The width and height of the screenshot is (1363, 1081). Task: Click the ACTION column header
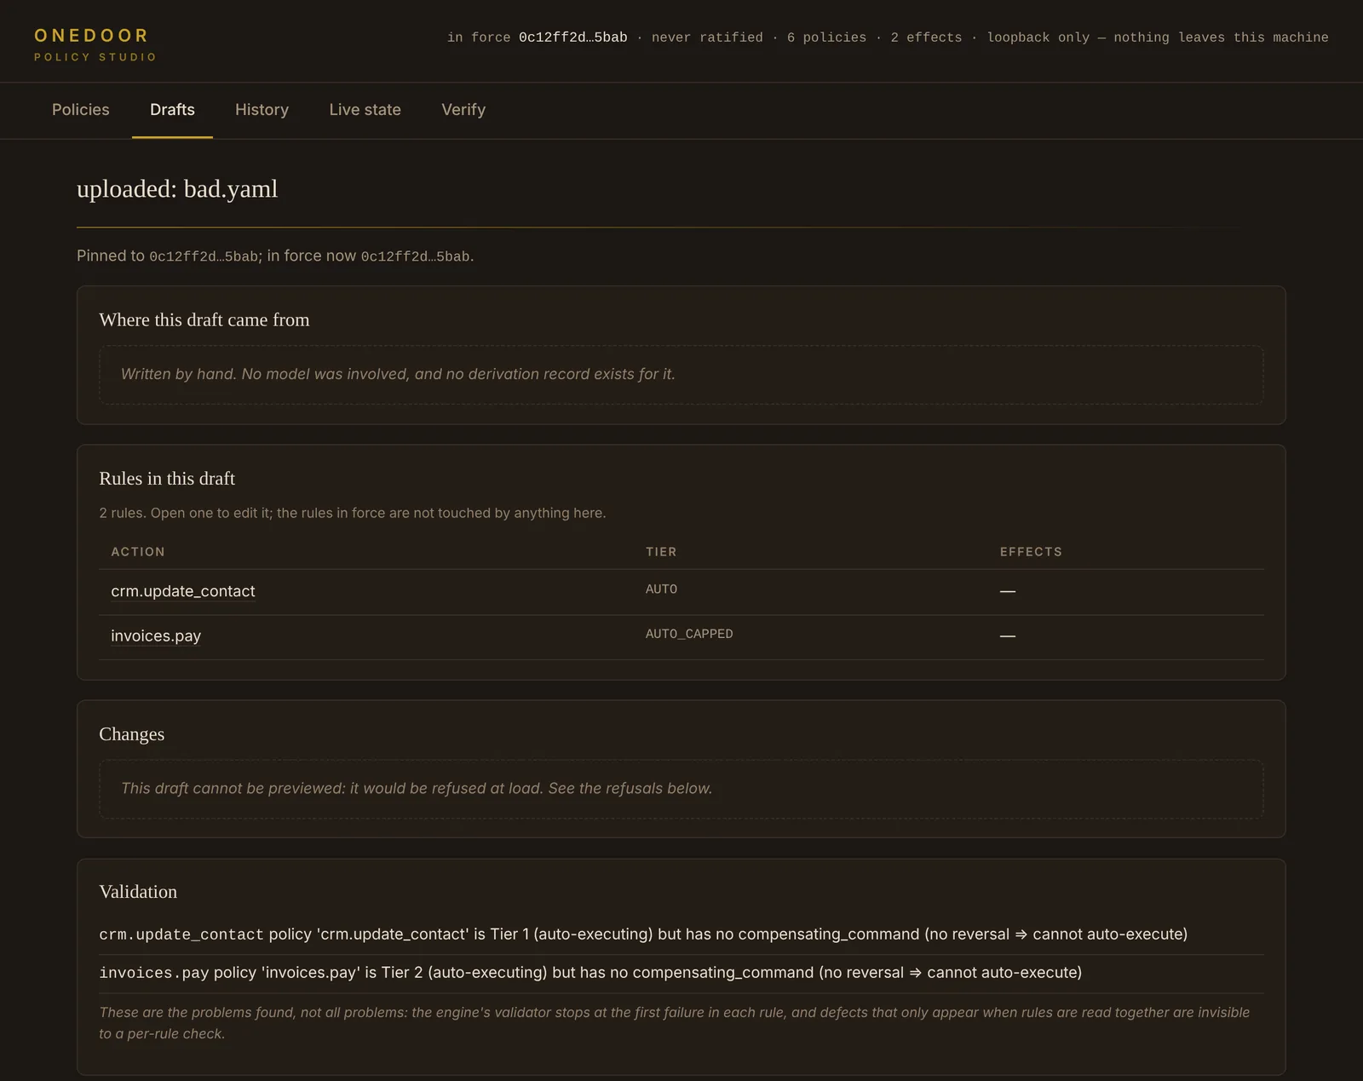(x=138, y=552)
